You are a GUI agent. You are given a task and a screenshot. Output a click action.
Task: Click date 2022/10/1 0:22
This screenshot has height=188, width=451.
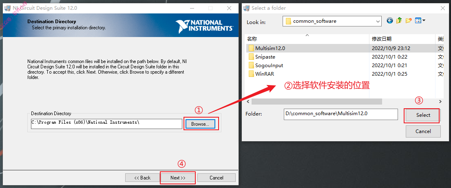[x=389, y=57]
